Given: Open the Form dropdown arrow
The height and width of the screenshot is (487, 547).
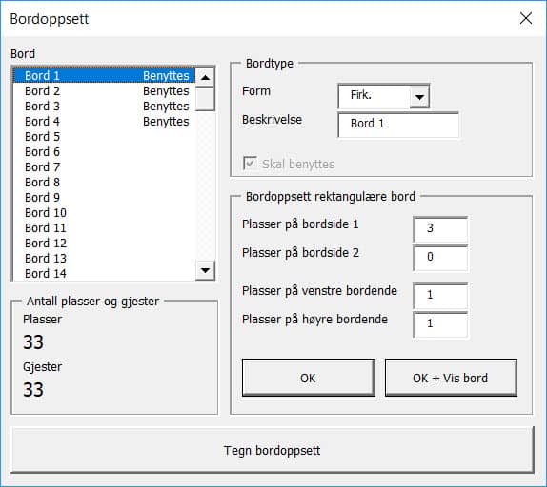Looking at the screenshot, I should pos(419,96).
